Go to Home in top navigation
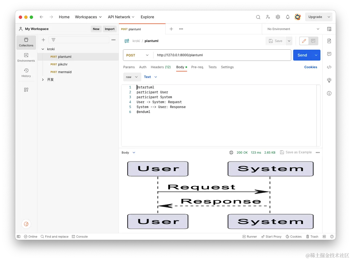 [64, 17]
